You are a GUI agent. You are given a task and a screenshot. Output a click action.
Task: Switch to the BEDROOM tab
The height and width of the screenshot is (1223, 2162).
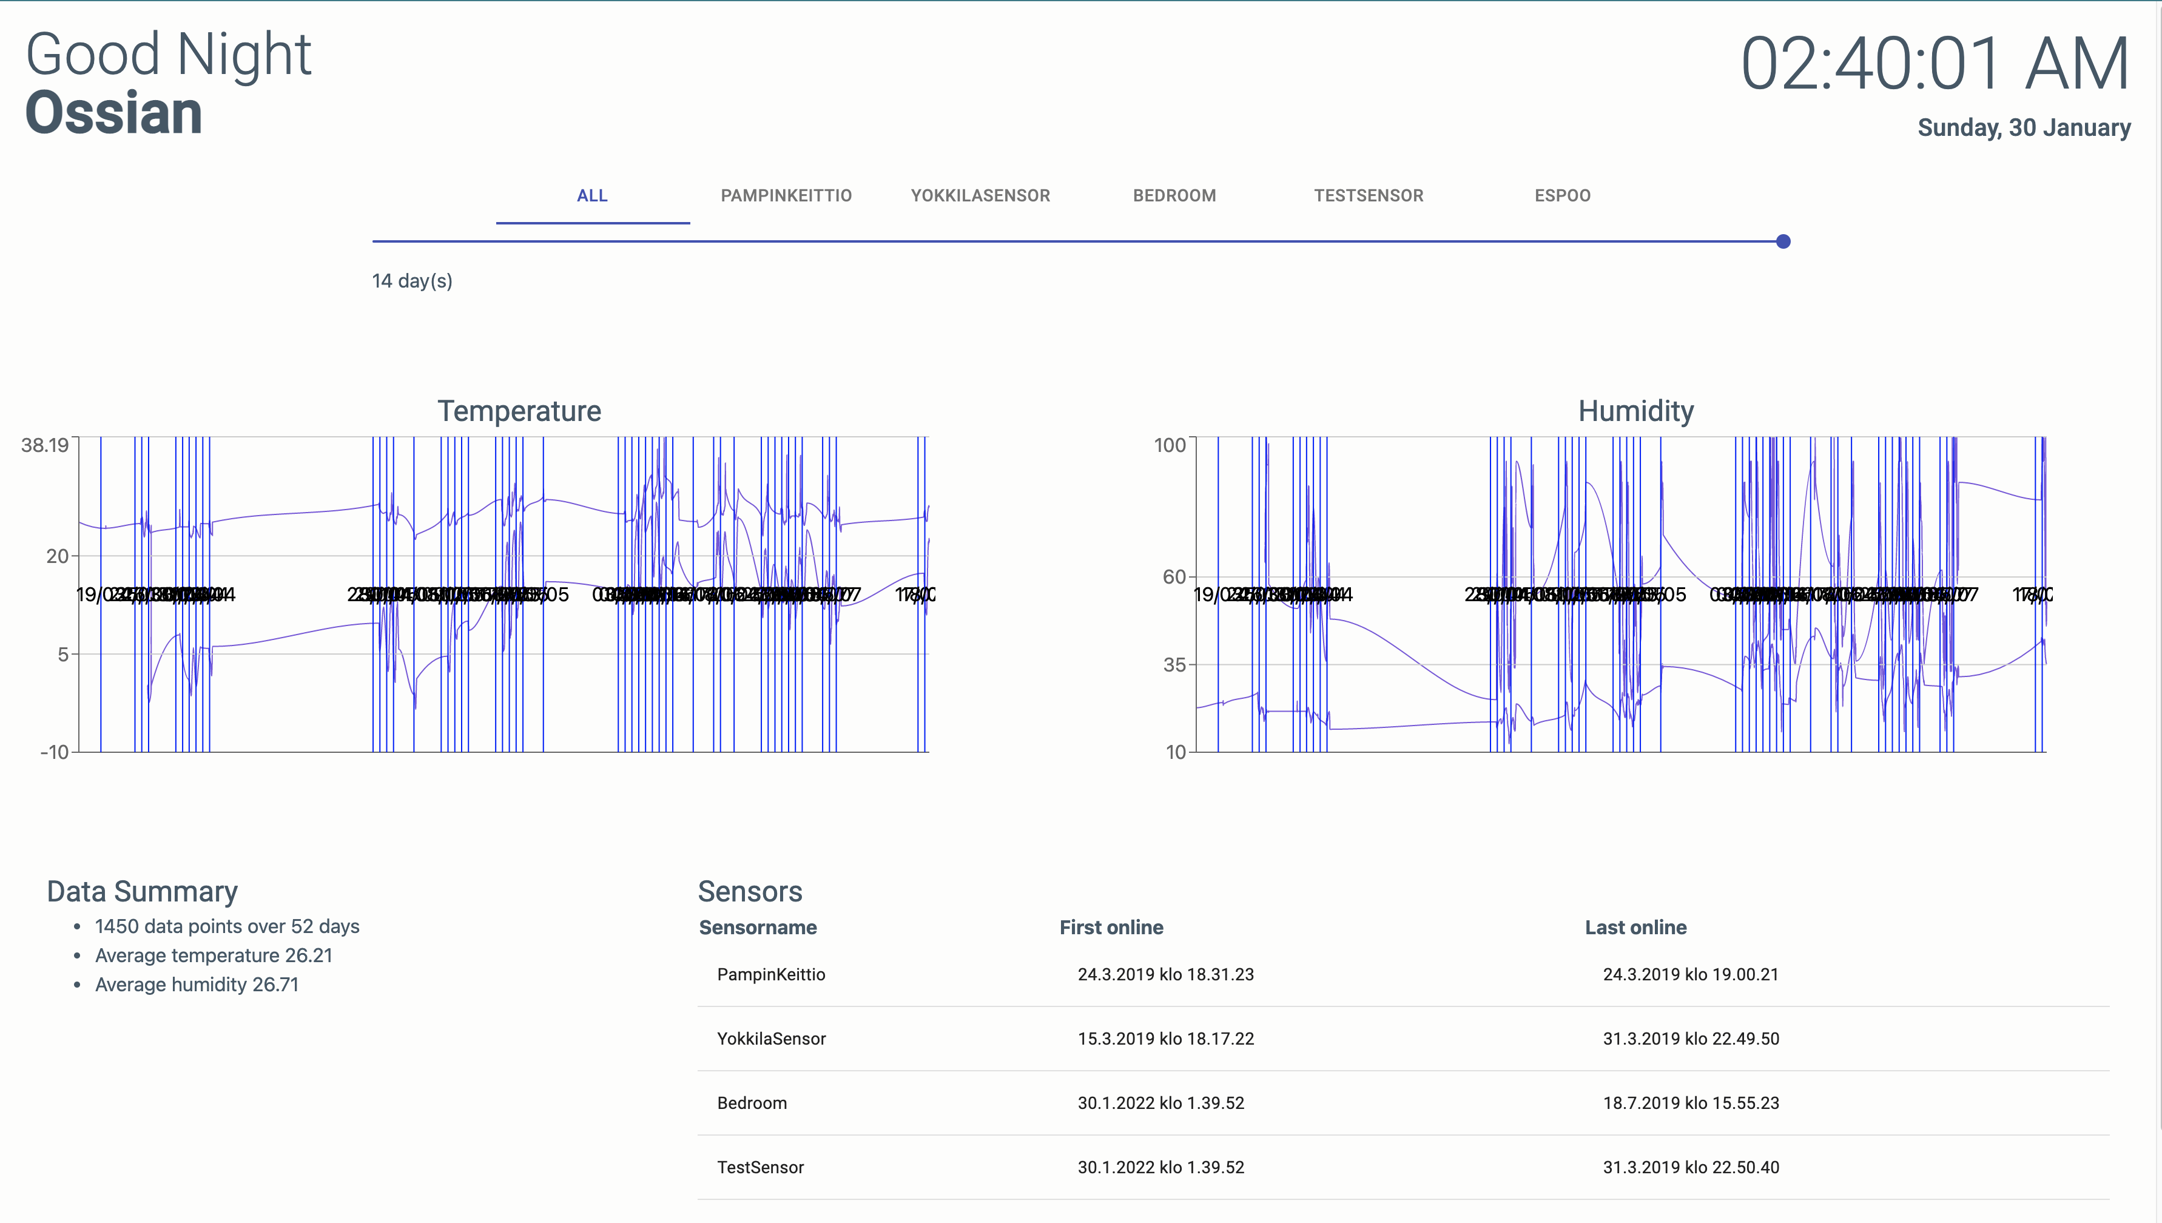tap(1174, 196)
